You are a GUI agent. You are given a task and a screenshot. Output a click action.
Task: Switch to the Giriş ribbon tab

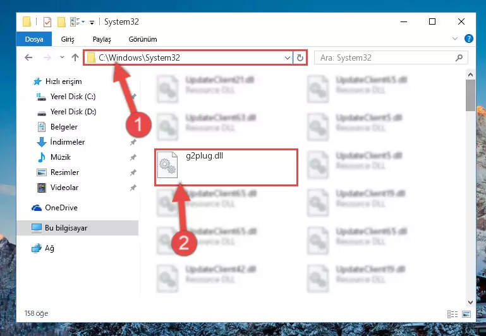[x=68, y=39]
